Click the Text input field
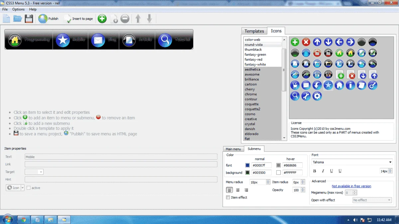This screenshot has width=399, height=224. point(121,157)
